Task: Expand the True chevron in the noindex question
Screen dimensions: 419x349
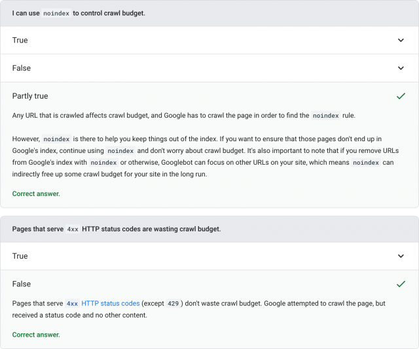Action: 401,41
